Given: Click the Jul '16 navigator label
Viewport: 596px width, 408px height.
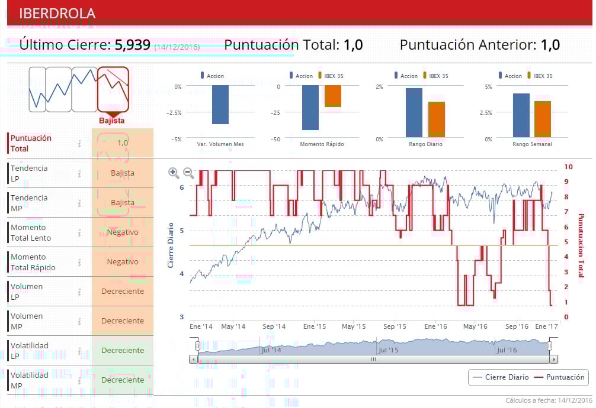Looking at the screenshot, I should pos(507,350).
